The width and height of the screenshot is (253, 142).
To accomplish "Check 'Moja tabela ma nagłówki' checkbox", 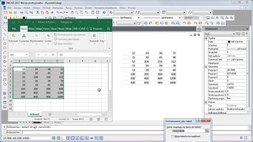I will click(173, 136).
